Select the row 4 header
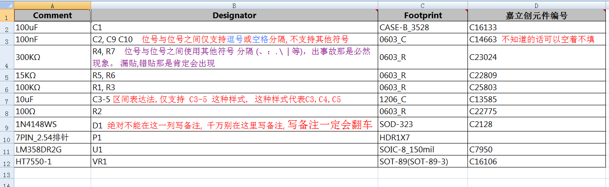Viewport: 609px width, 187px height. click(7, 57)
